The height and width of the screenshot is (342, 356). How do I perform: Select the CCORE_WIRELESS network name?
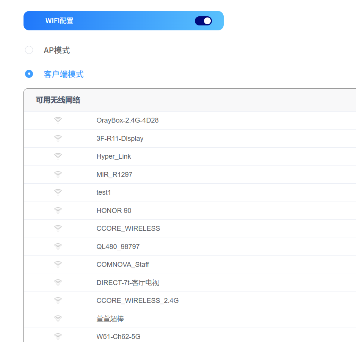128,229
